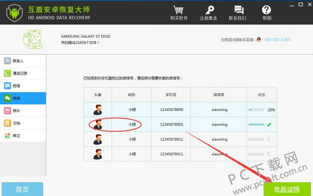Click phone number 12345678900 cell
The height and width of the screenshot is (196, 313).
172,110
